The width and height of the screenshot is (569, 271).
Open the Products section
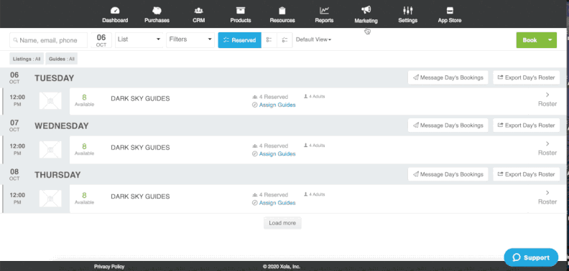click(240, 15)
